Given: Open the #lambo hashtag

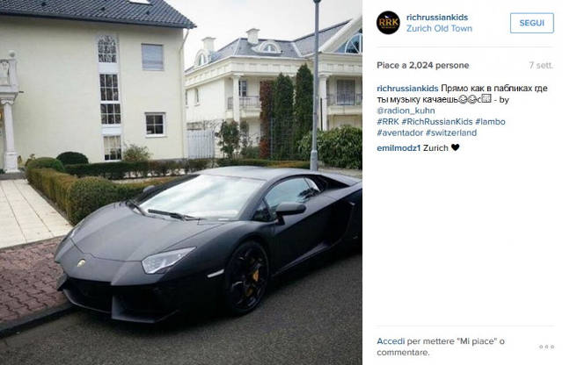Looking at the screenshot, I should click(490, 122).
